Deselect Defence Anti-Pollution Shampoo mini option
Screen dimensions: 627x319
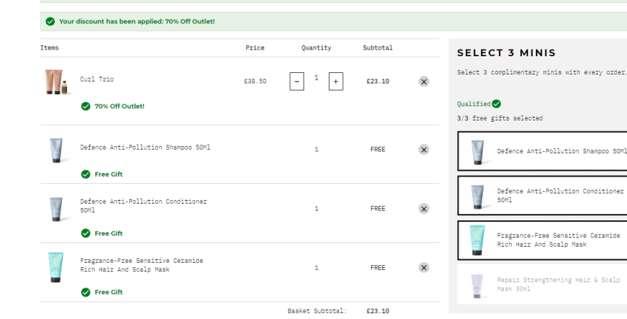tap(543, 151)
